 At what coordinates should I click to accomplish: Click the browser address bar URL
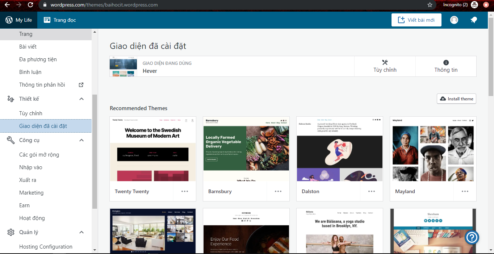104,5
